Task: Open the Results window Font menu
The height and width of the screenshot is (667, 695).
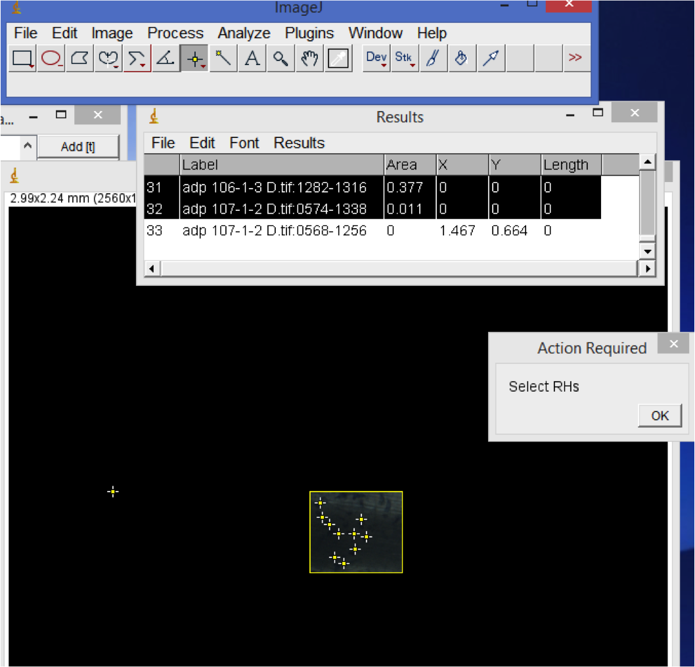Action: pyautogui.click(x=244, y=143)
